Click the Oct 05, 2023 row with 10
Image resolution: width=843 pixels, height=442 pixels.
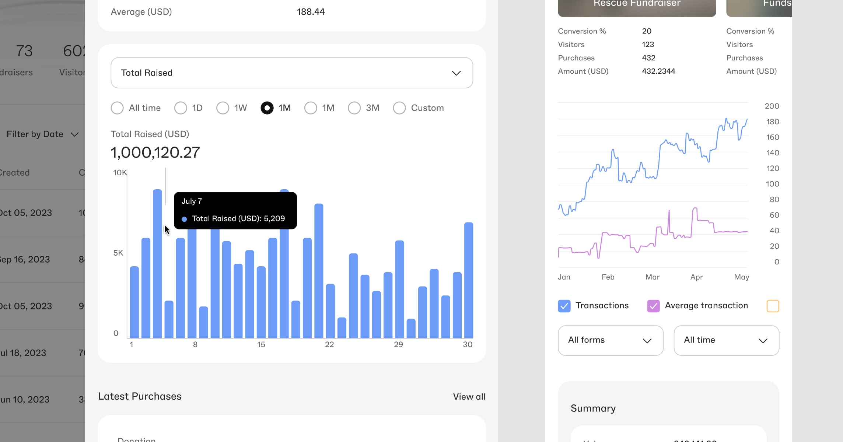[x=42, y=213]
